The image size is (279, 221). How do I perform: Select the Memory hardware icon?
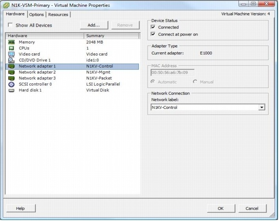[12, 42]
